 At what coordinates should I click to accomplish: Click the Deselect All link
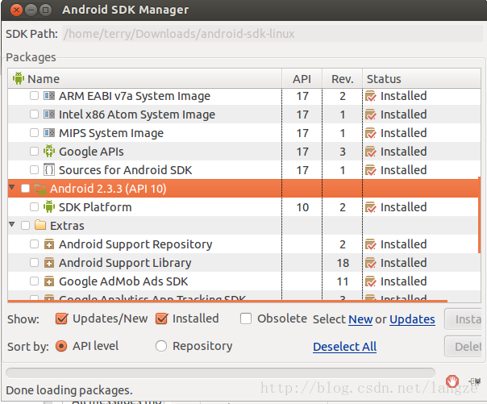[x=345, y=347]
